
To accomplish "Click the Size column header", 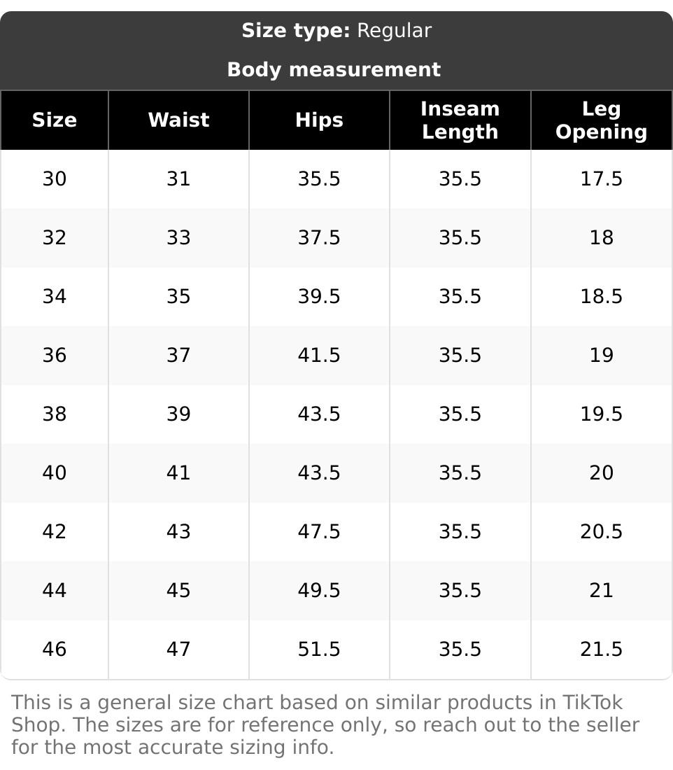I will [x=55, y=120].
